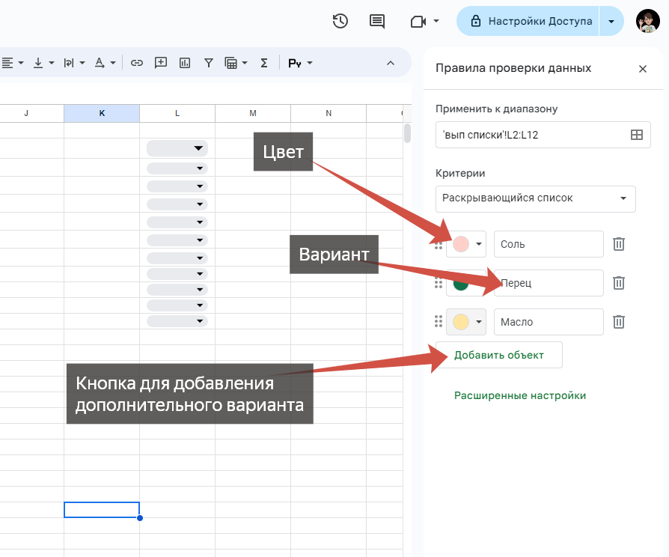Collapse the toolbar with chevron up
Screen dimensions: 669x557
pos(391,63)
